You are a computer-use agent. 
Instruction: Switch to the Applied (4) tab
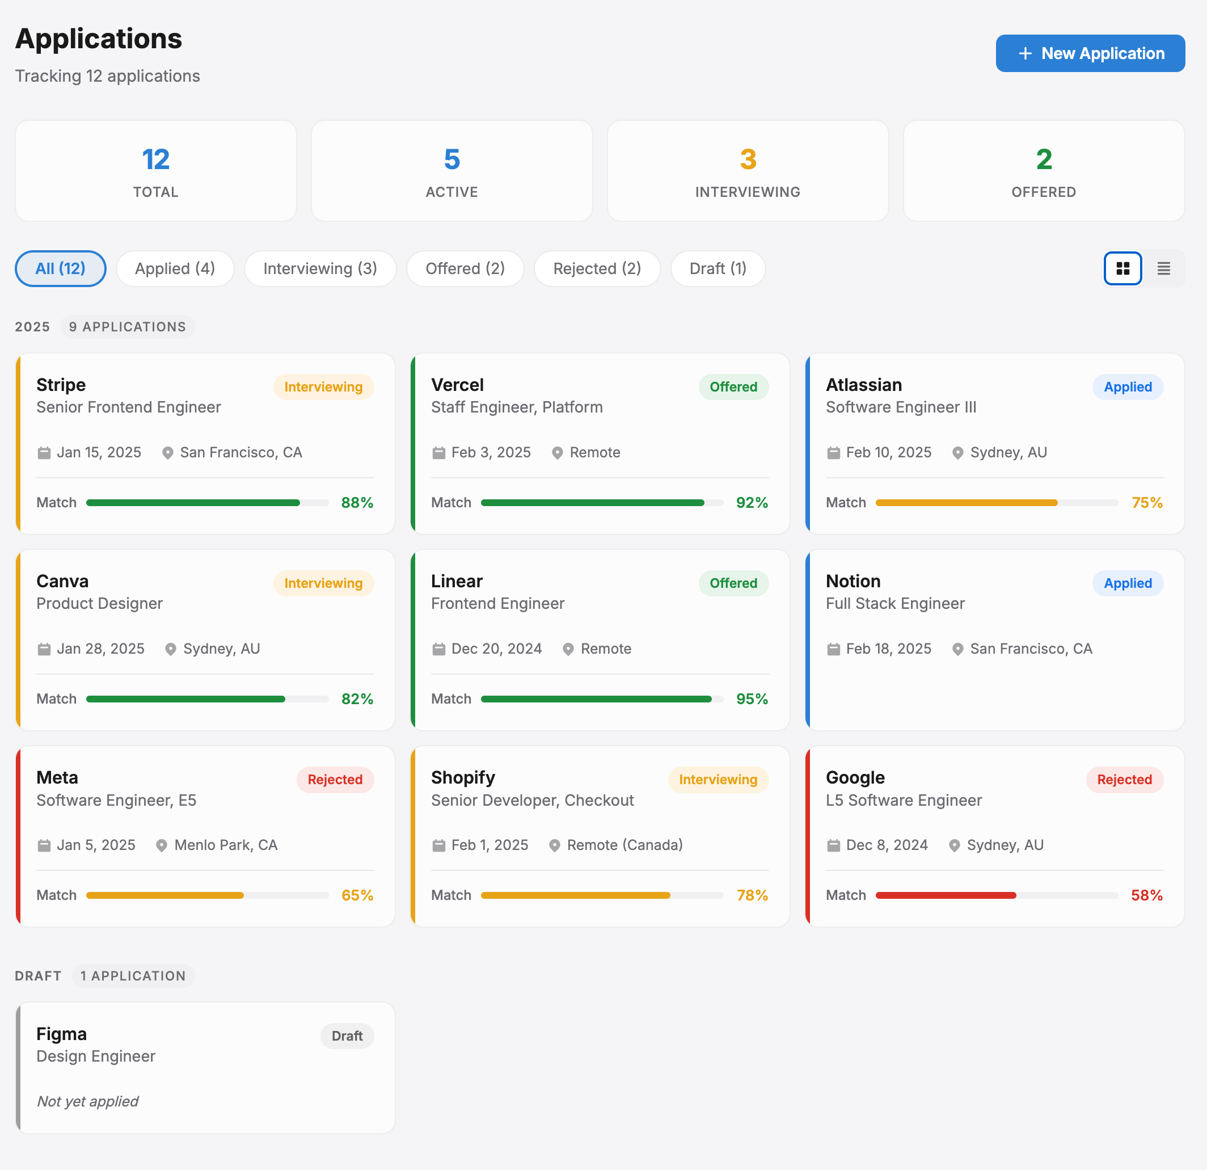point(175,268)
